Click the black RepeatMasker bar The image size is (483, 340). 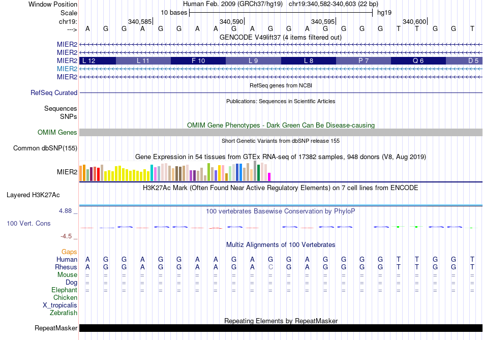pos(281,328)
